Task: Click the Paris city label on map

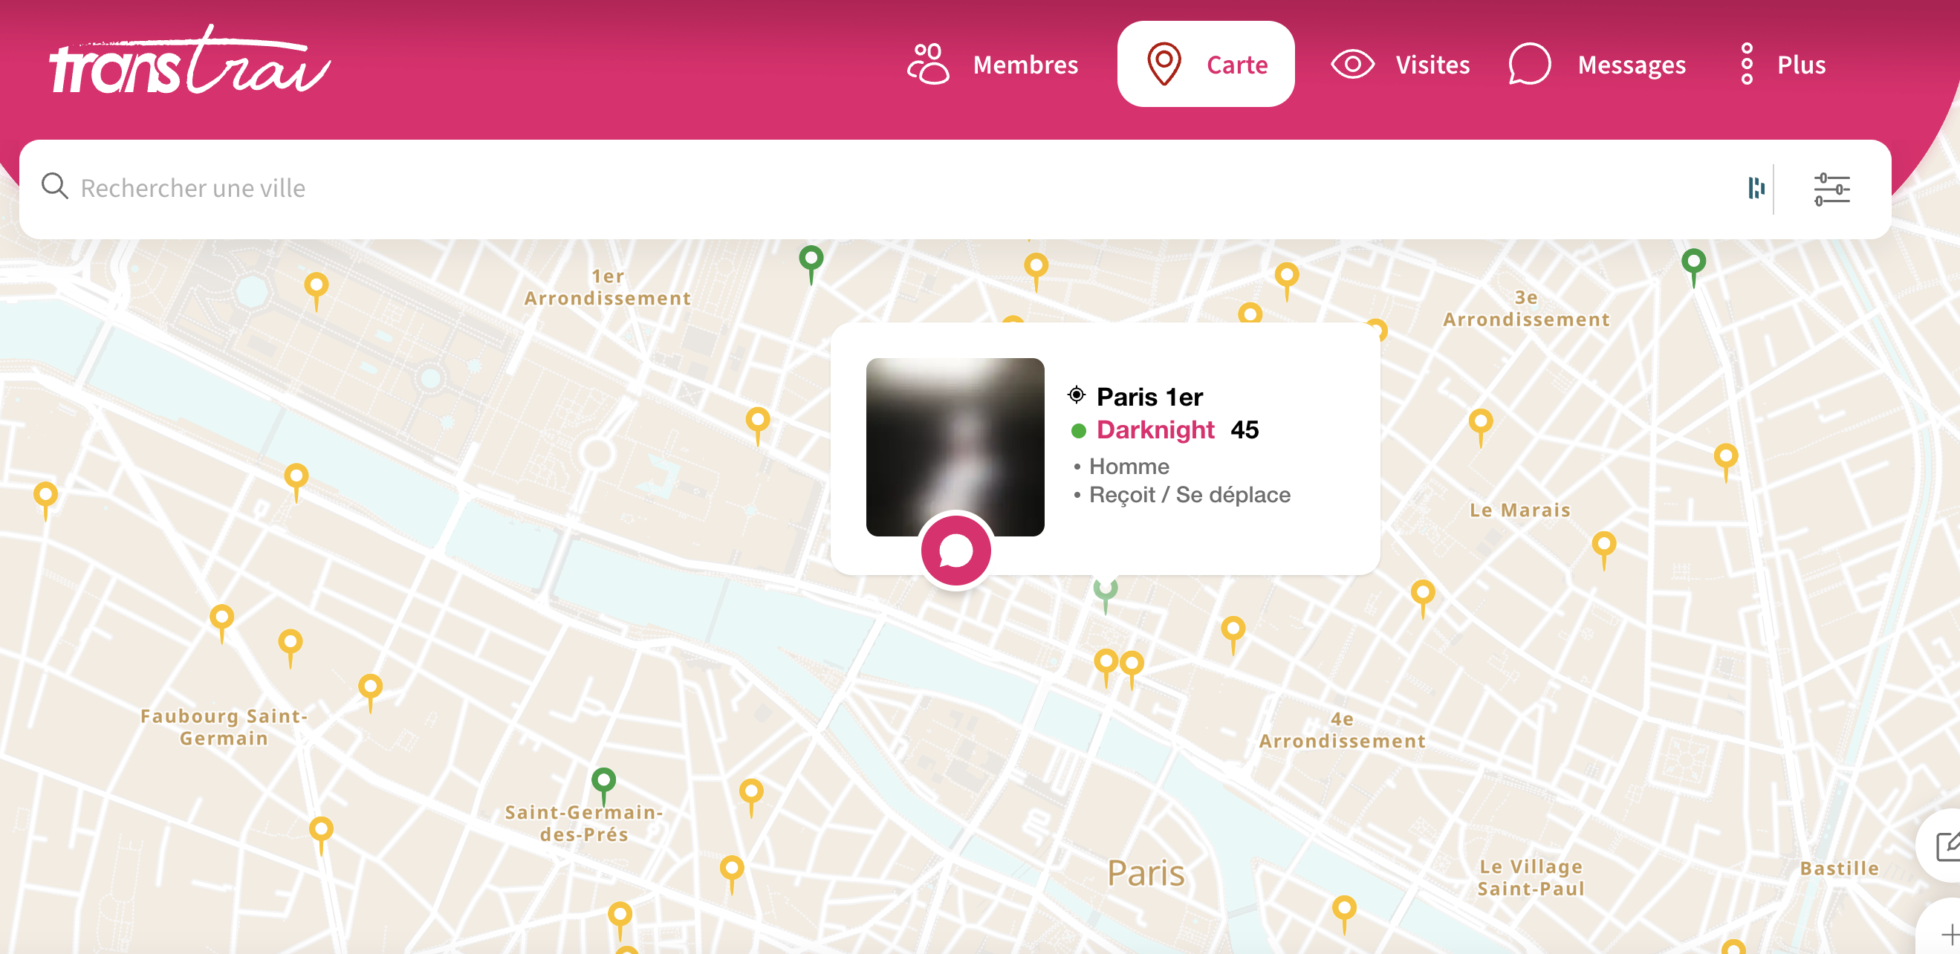Action: point(1145,872)
